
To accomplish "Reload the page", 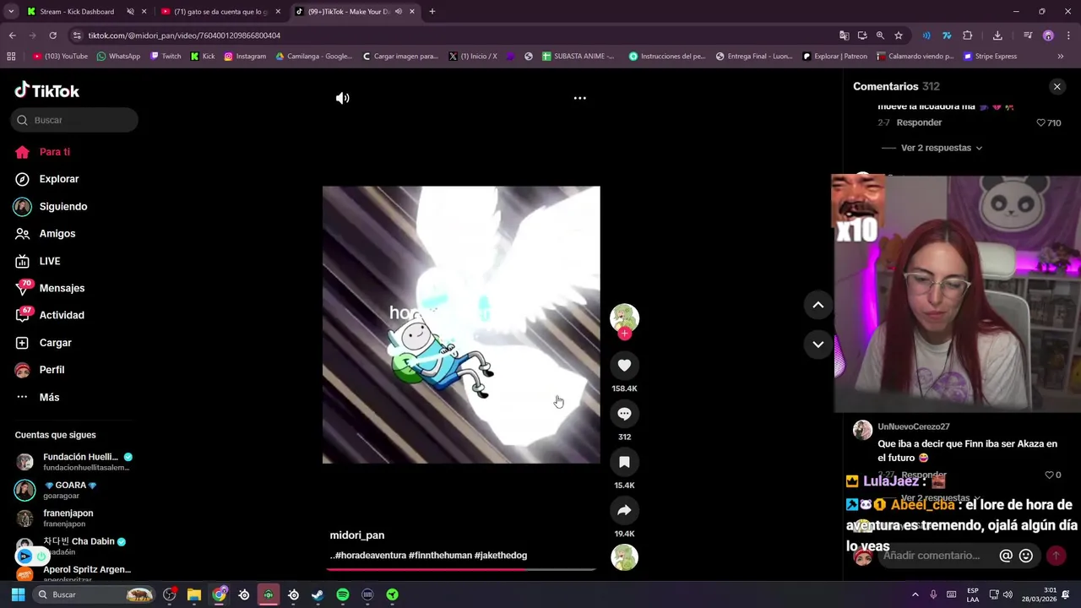I will (x=52, y=35).
